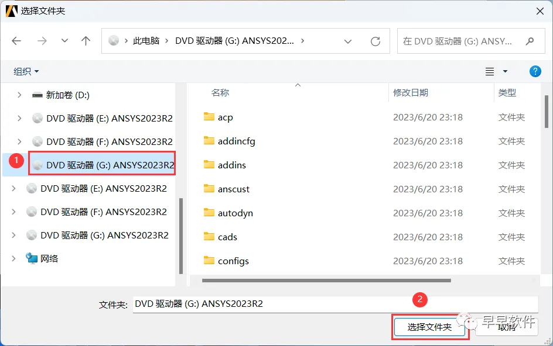This screenshot has width=553, height=346.
Task: Click the modified date of acp row
Action: [428, 117]
